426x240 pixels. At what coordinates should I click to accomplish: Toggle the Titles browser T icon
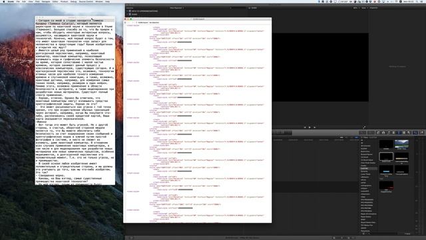[399, 133]
